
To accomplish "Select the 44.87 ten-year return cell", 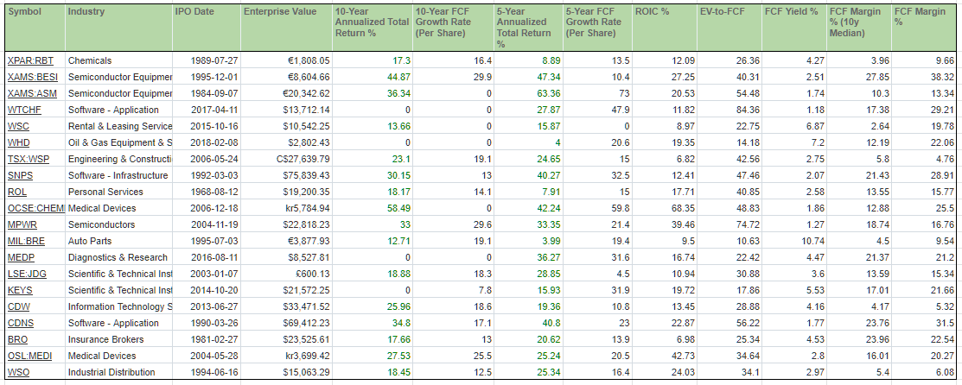I will 373,77.
